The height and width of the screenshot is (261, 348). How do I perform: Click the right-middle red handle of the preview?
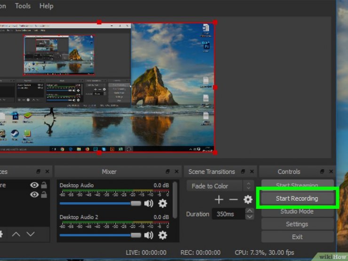click(x=215, y=87)
